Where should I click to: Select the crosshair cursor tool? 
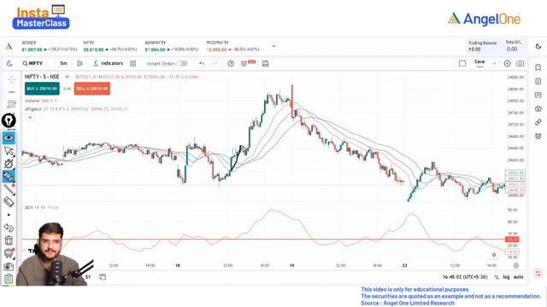coord(11,79)
